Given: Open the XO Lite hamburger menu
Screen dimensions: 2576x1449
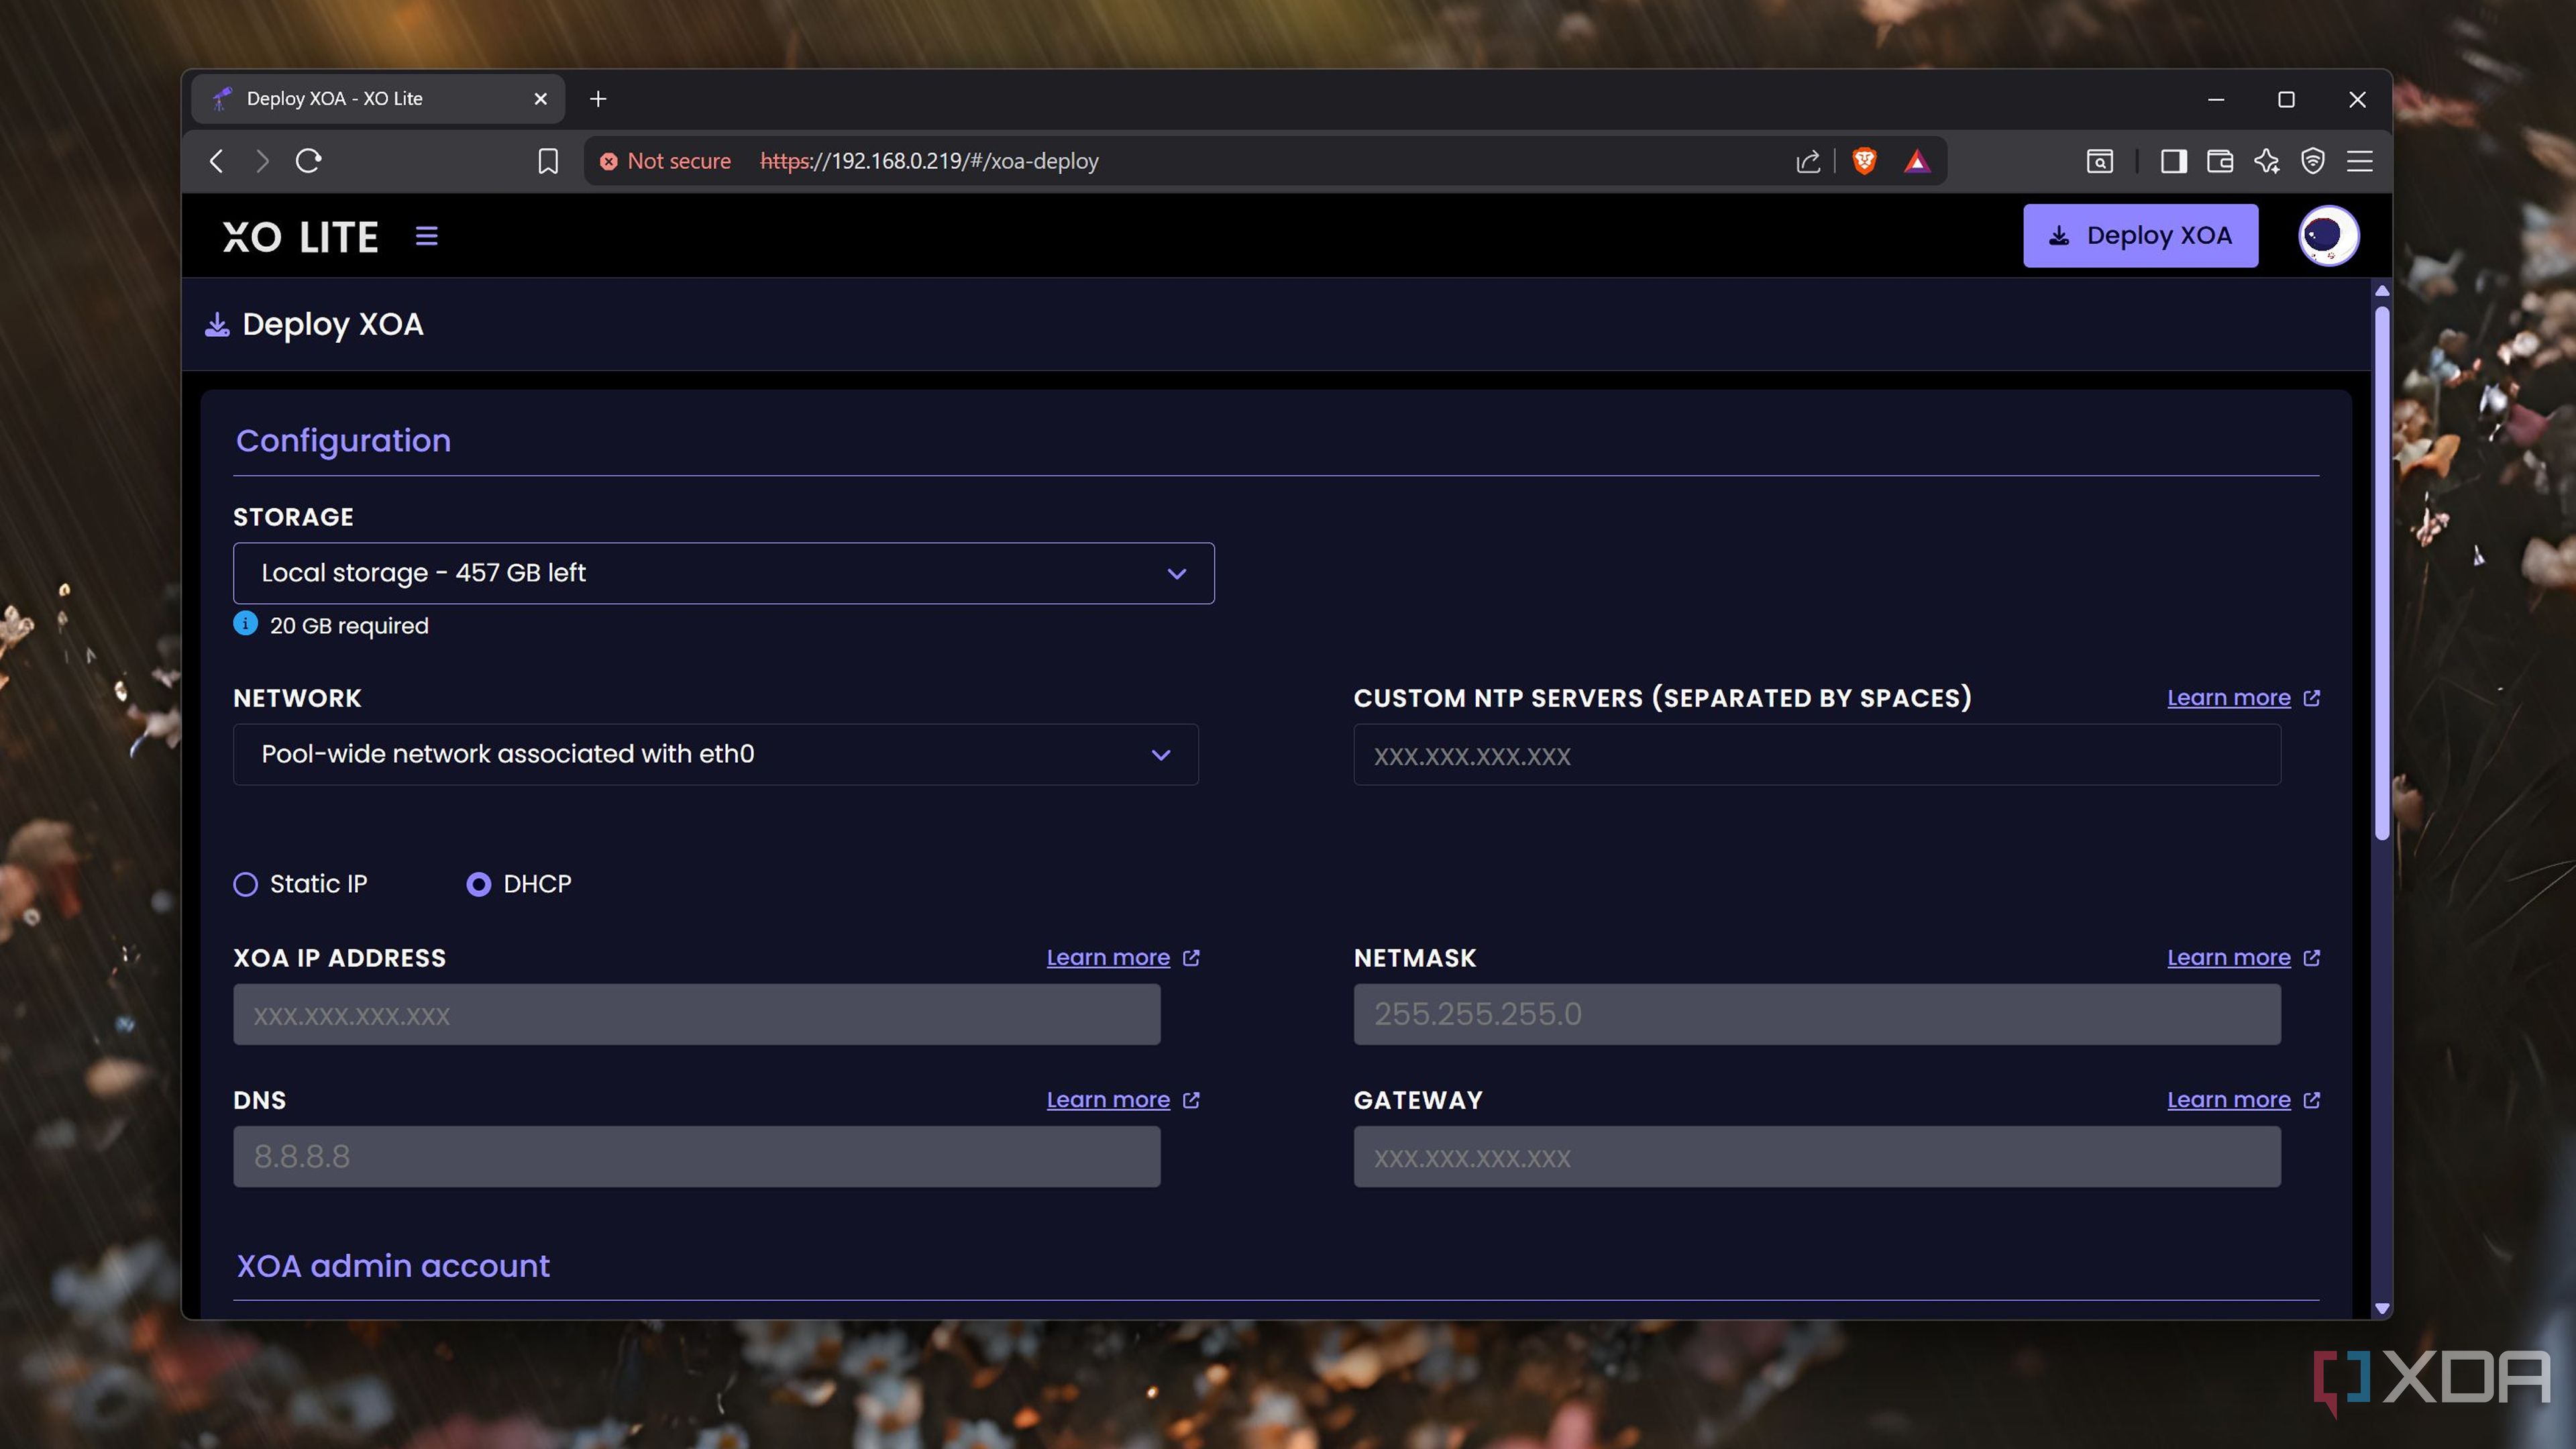Looking at the screenshot, I should pos(426,236).
